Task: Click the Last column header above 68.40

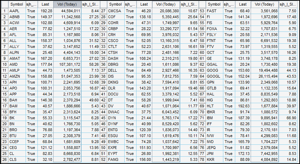Action: tap(243, 4)
